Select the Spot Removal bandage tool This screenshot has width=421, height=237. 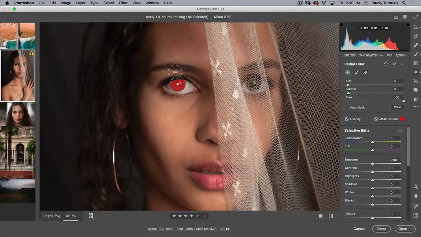415,45
